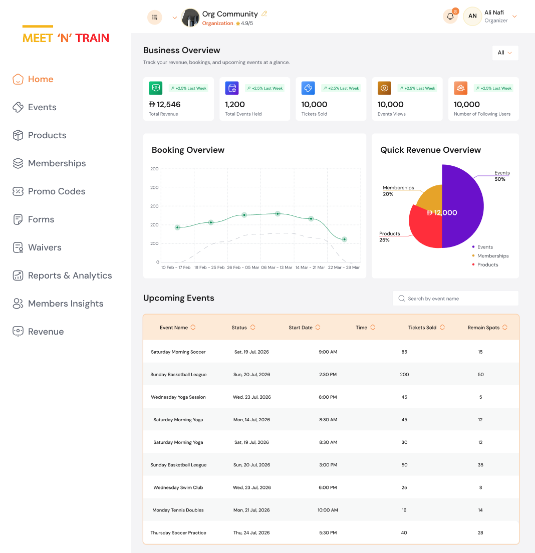
Task: Click the Meet 'N' Train logo
Action: pos(66,35)
